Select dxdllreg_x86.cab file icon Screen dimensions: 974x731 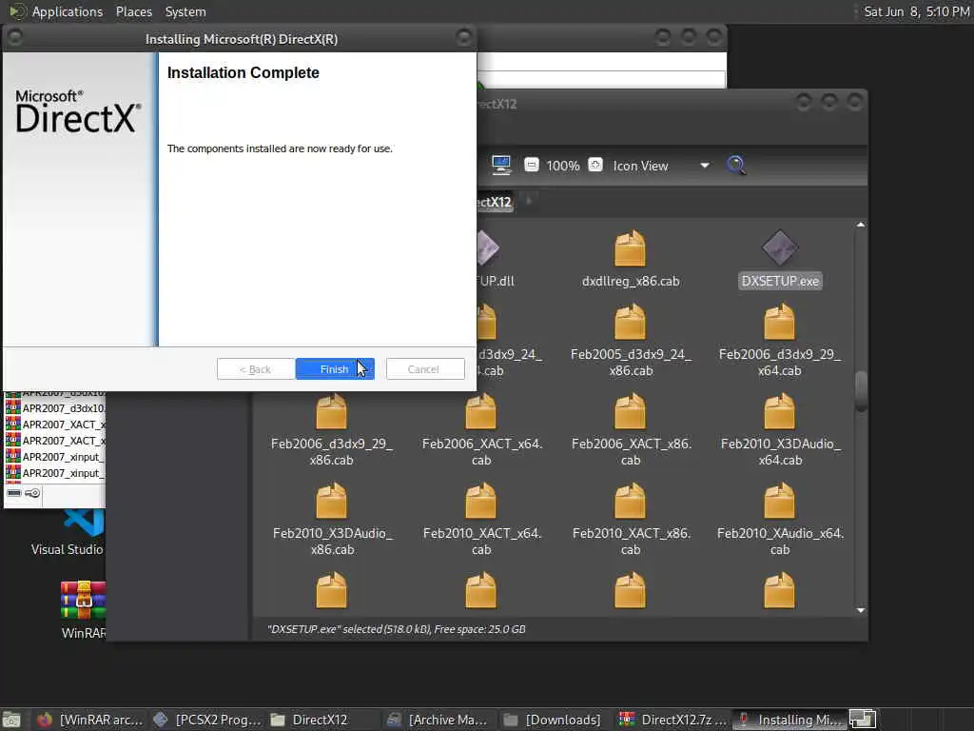point(630,248)
